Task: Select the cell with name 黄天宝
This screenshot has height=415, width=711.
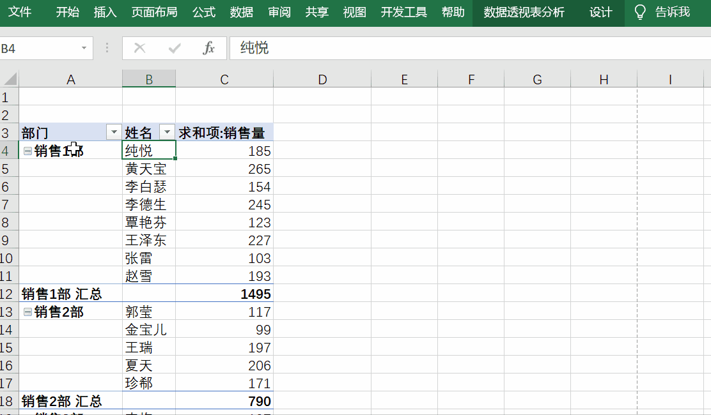Action: tap(148, 169)
